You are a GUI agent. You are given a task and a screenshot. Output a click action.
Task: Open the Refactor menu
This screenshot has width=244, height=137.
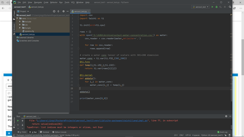[54, 2]
